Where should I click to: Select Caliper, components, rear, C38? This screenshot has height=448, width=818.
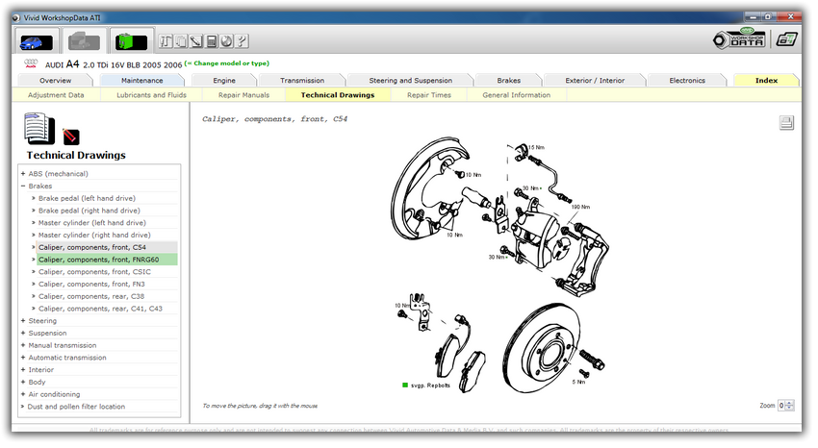tap(91, 296)
